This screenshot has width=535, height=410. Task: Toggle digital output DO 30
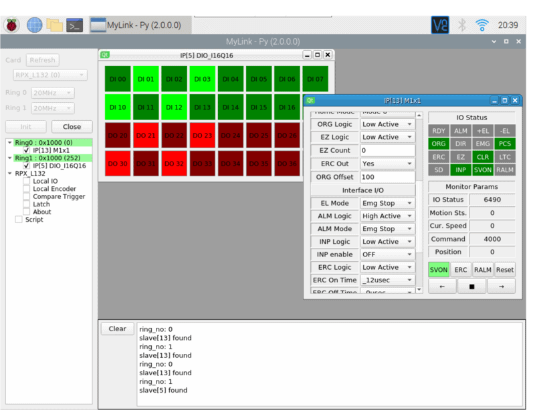point(118,164)
